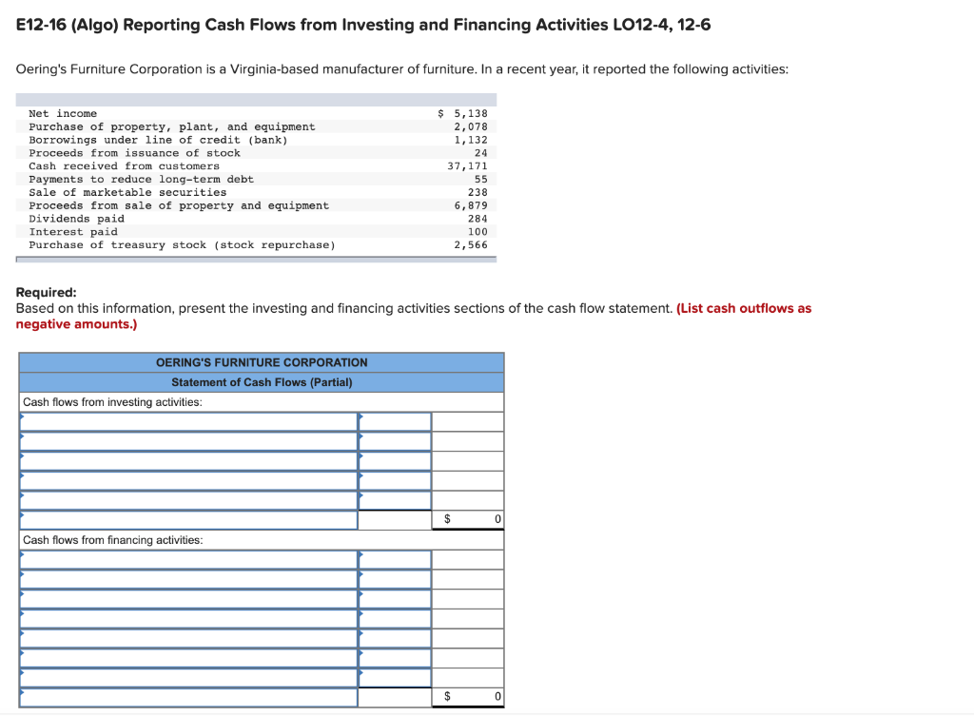Screen dimensions: 974x716
Task: Select investing activities total showing $ 0
Action: tap(468, 519)
